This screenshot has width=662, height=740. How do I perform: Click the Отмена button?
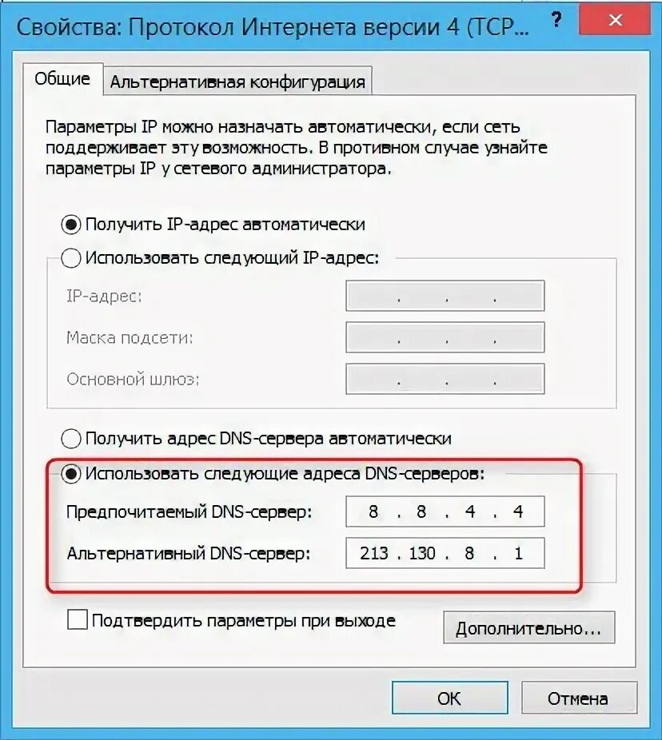pyautogui.click(x=577, y=698)
